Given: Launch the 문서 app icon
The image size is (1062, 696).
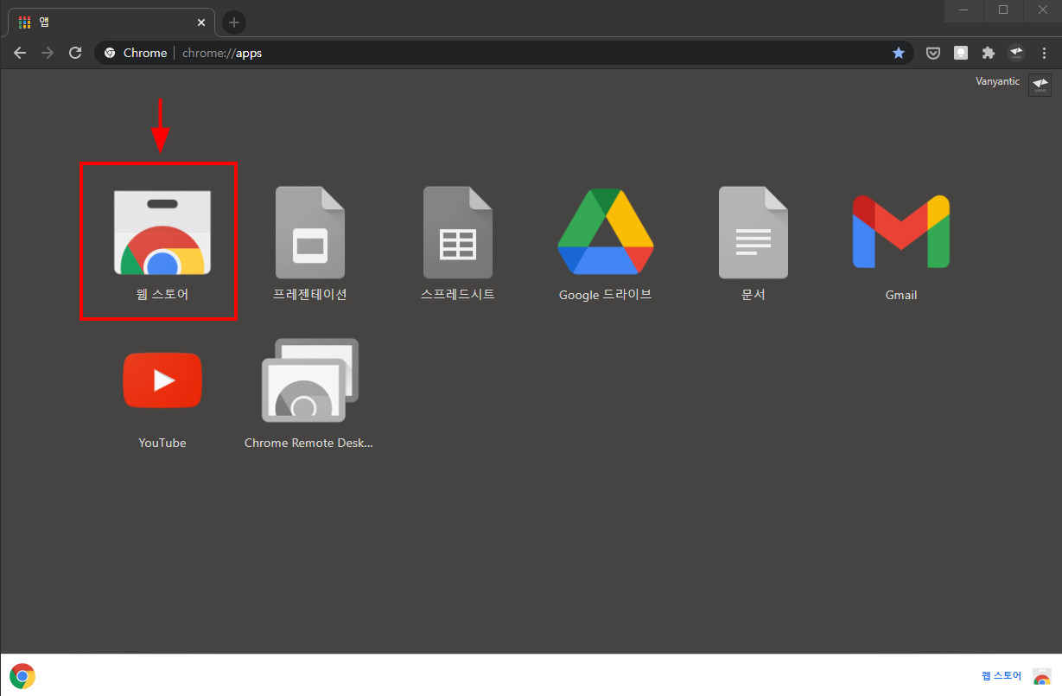Looking at the screenshot, I should [753, 233].
